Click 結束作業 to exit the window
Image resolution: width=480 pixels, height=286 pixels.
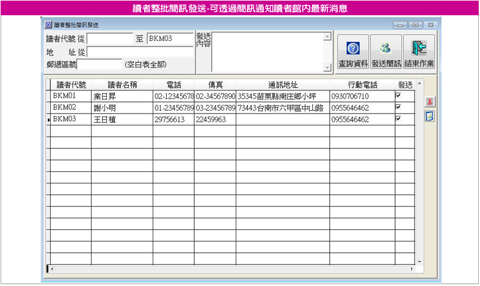(419, 53)
